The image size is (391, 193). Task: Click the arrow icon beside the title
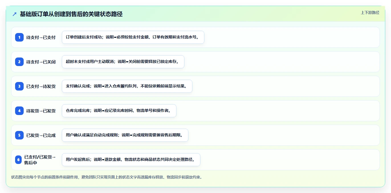pyautogui.click(x=15, y=14)
